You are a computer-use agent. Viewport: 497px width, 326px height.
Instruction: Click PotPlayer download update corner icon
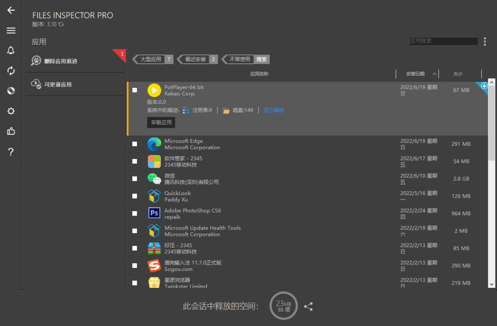pos(484,86)
